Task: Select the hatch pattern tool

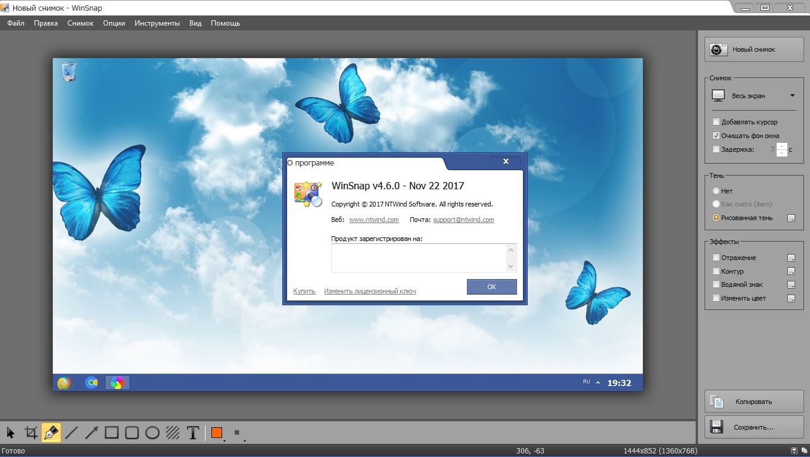Action: (173, 433)
